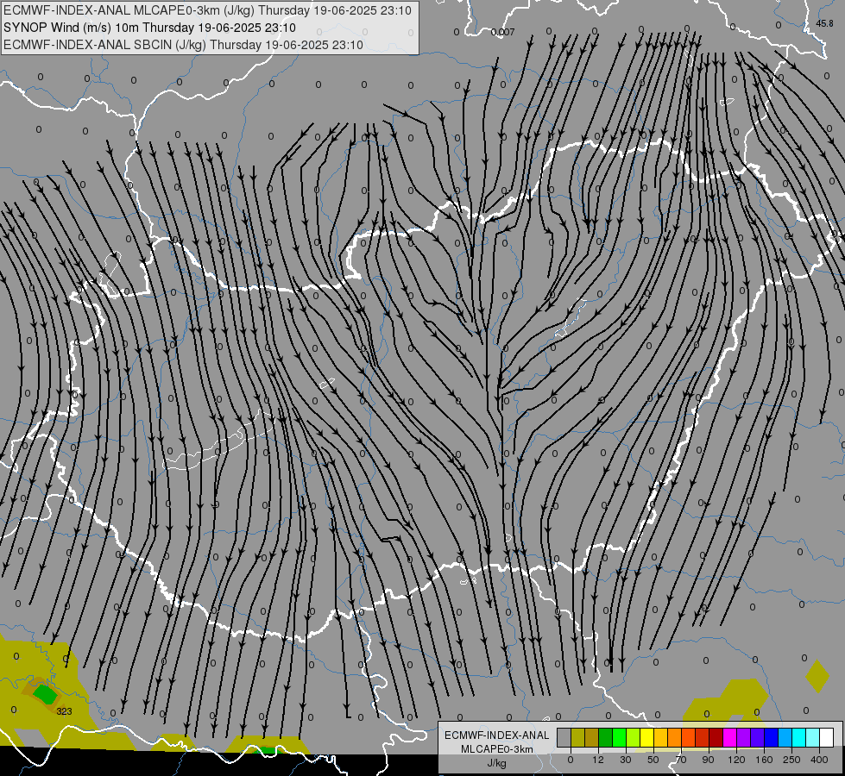Select the dark red swatch right of 90
The height and width of the screenshot is (776, 845).
click(716, 738)
